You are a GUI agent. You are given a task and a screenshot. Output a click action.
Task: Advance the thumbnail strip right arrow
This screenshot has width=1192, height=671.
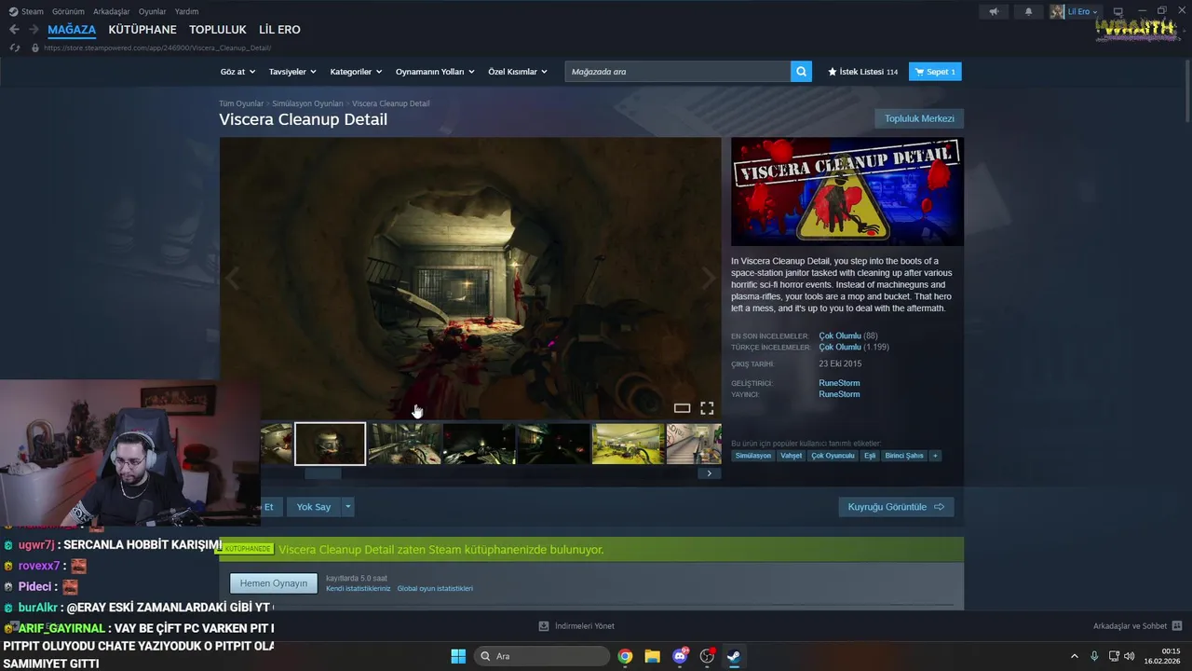(709, 473)
